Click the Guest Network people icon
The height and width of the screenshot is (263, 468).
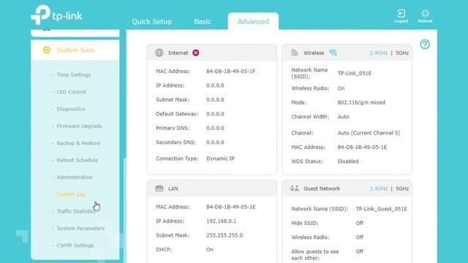pyautogui.click(x=294, y=188)
